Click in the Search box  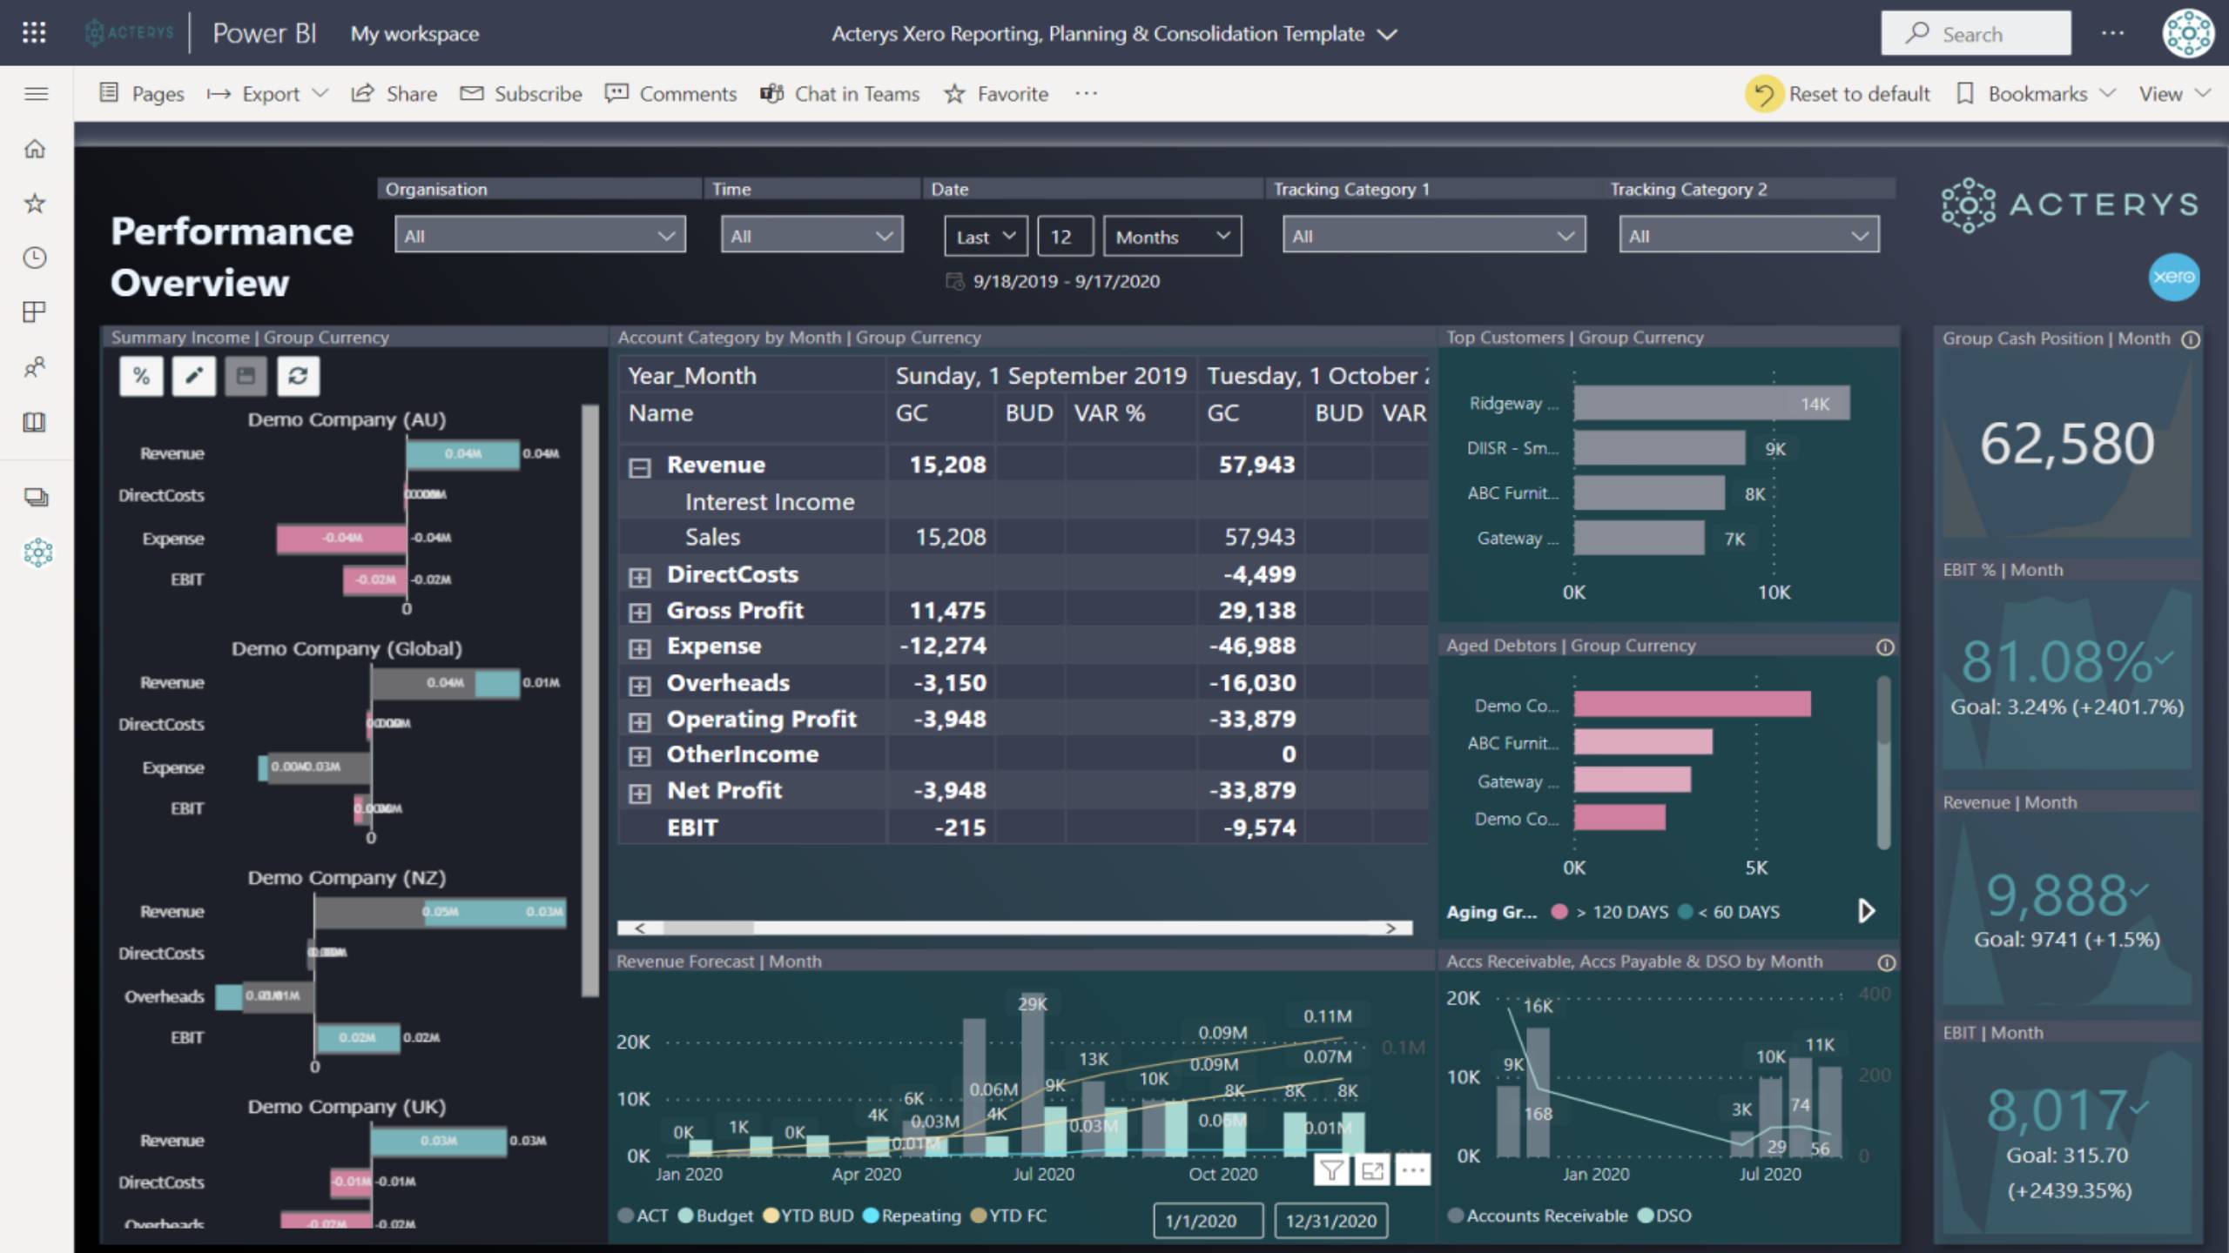pyautogui.click(x=1976, y=33)
